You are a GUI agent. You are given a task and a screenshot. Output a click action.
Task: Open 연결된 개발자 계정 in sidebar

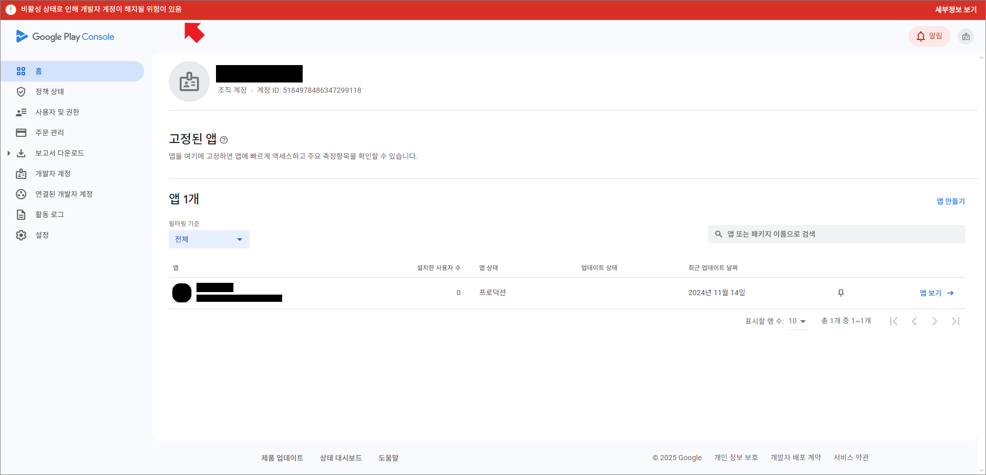tap(21, 194)
